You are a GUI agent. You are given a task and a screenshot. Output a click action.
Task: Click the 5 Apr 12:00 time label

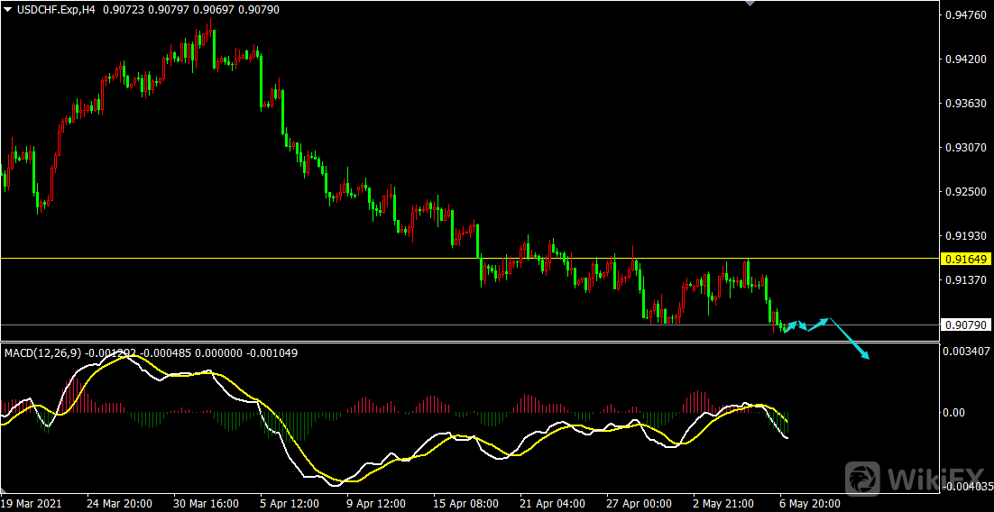tap(290, 503)
